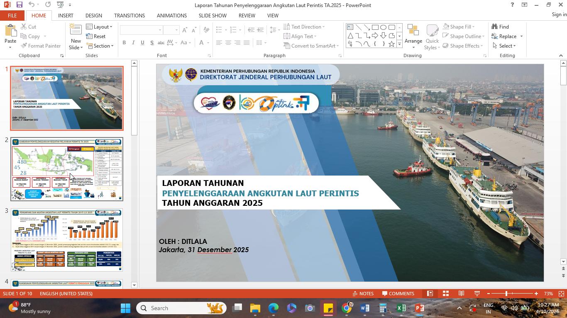The image size is (567, 318).
Task: Convert text to SmartArt
Action: coord(311,46)
